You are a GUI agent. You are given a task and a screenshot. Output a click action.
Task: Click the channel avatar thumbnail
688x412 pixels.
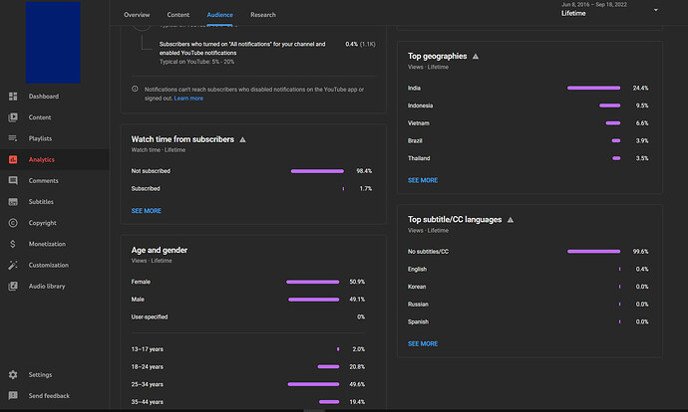point(52,42)
